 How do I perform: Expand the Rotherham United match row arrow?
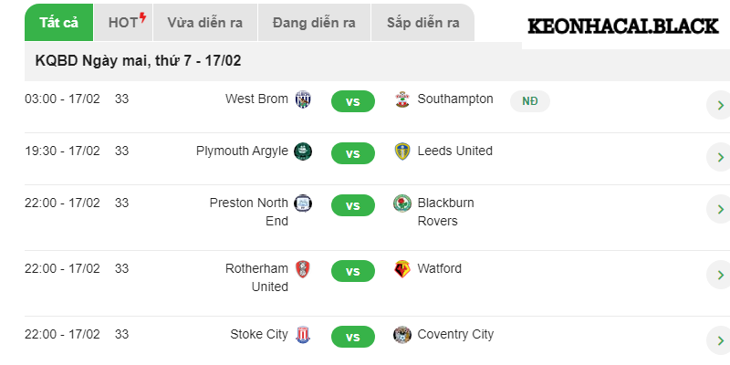718,276
